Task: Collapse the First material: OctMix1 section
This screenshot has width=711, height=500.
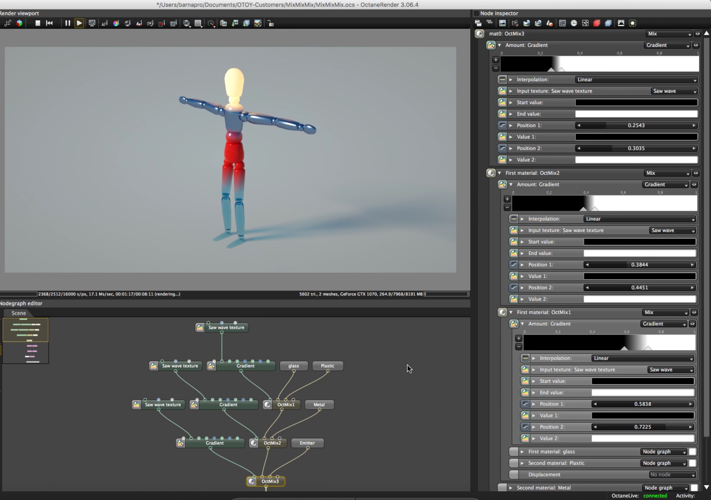Action: pos(511,312)
